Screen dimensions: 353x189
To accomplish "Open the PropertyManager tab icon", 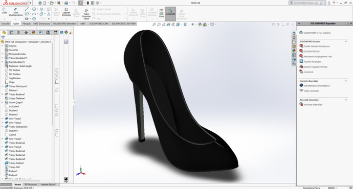I will click(11, 33).
